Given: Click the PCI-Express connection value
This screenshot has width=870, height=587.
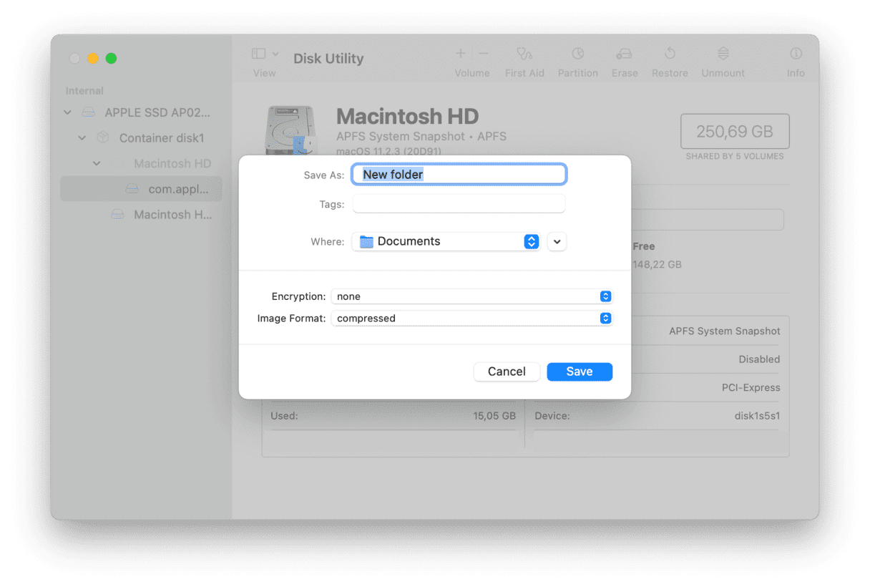Looking at the screenshot, I should 751,387.
